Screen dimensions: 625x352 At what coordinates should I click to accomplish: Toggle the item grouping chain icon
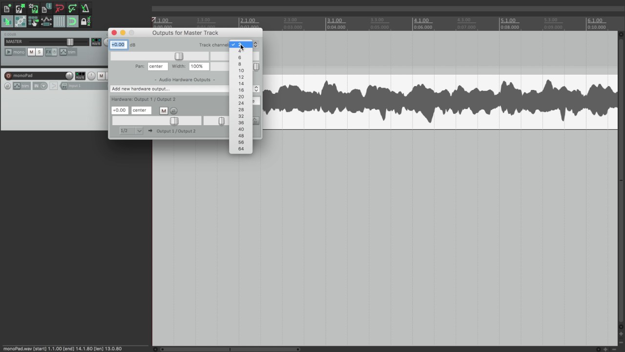[21, 22]
